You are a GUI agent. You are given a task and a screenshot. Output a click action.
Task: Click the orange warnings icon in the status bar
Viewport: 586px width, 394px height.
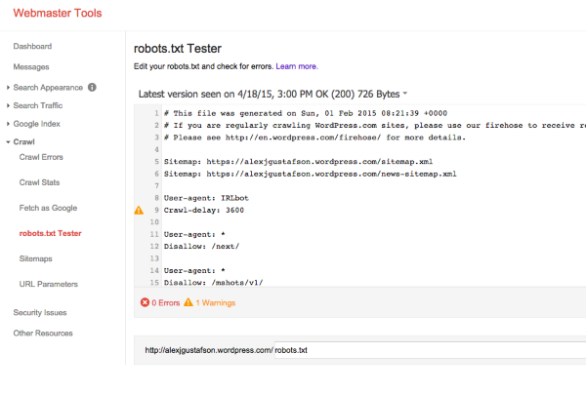pos(188,303)
